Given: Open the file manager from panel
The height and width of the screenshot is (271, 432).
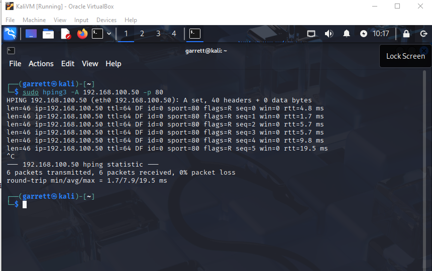Looking at the screenshot, I should click(48, 34).
